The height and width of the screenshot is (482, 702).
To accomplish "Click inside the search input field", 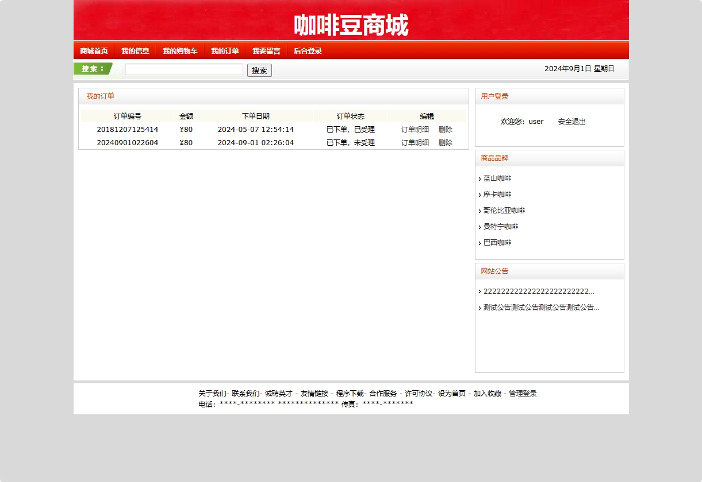I will click(x=184, y=69).
